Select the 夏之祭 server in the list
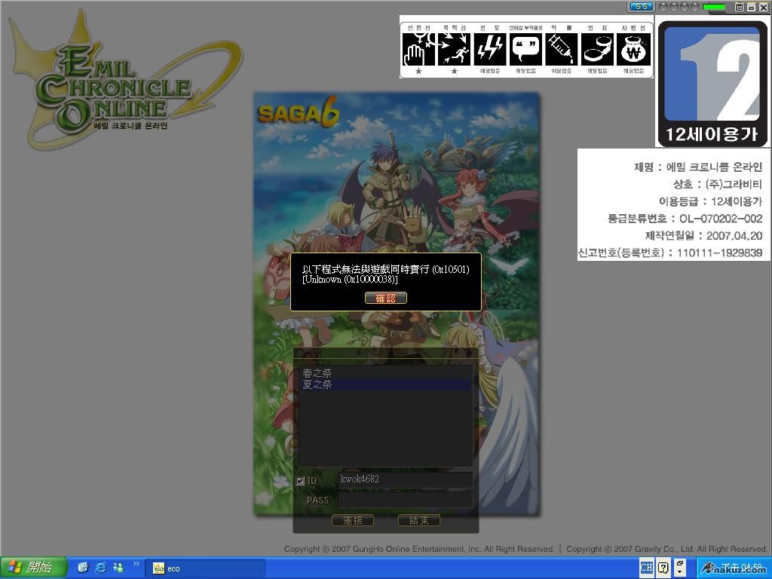This screenshot has width=772, height=579. pos(385,384)
